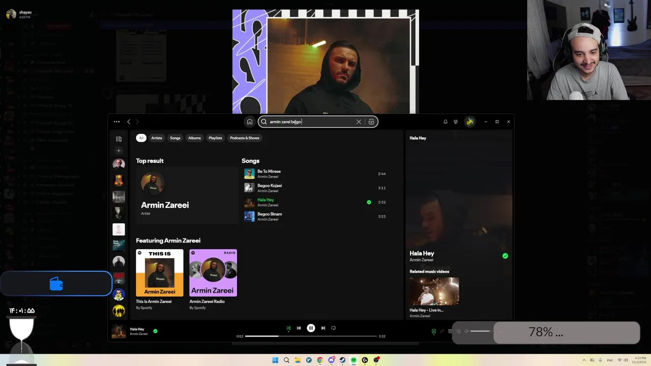Open the user profile avatar menu
651x366 pixels.
(x=470, y=121)
